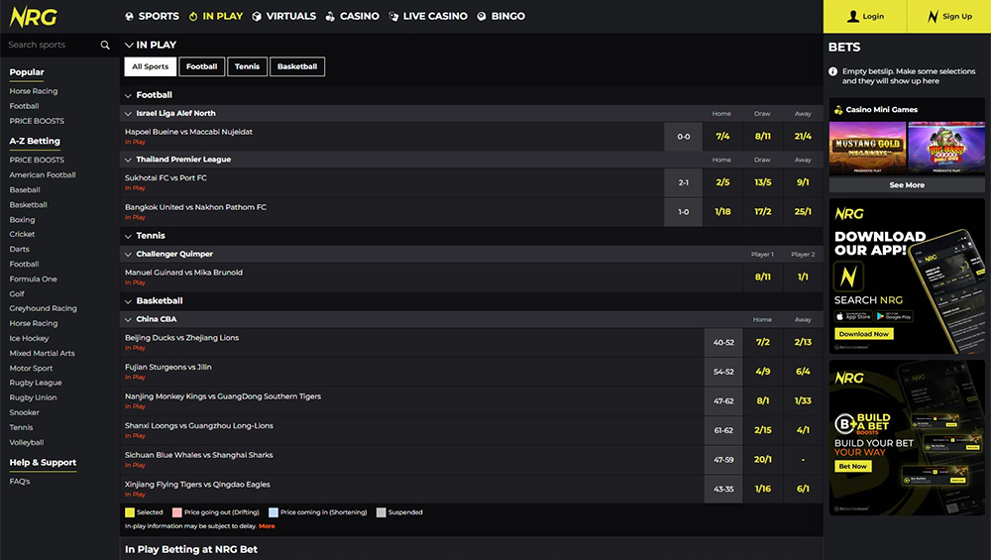Click the App Store badge

[853, 316]
